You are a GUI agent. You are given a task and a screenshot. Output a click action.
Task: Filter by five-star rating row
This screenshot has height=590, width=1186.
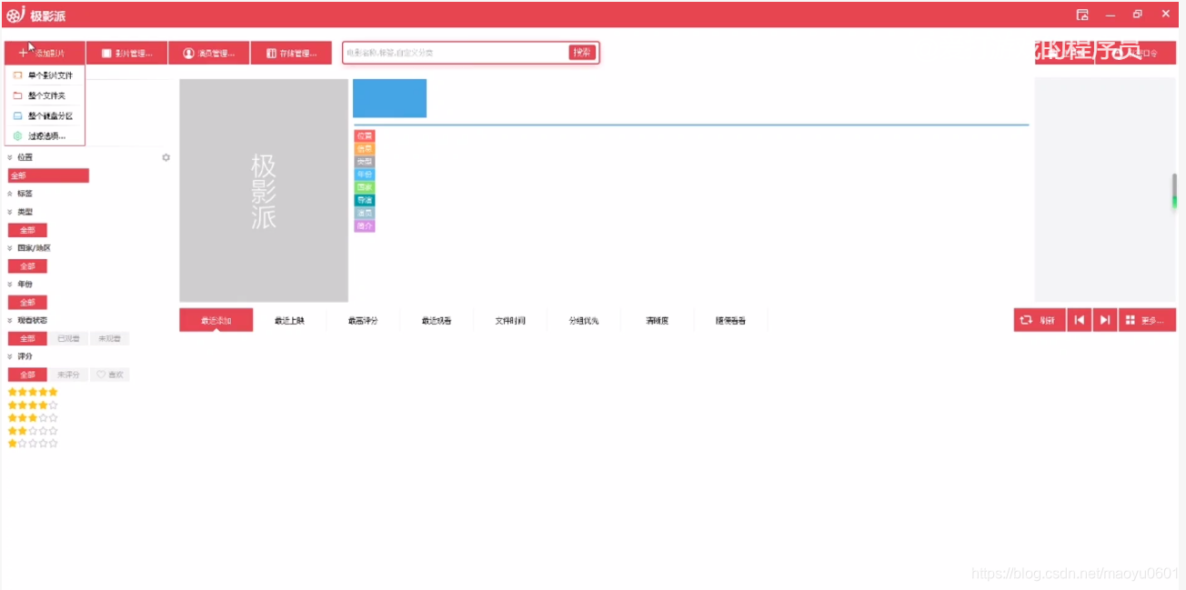pos(33,392)
